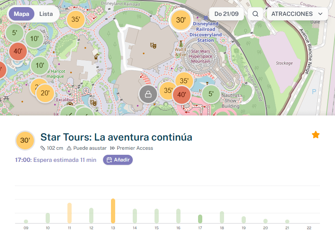Click the gray padlock marker on the map

pos(148,95)
